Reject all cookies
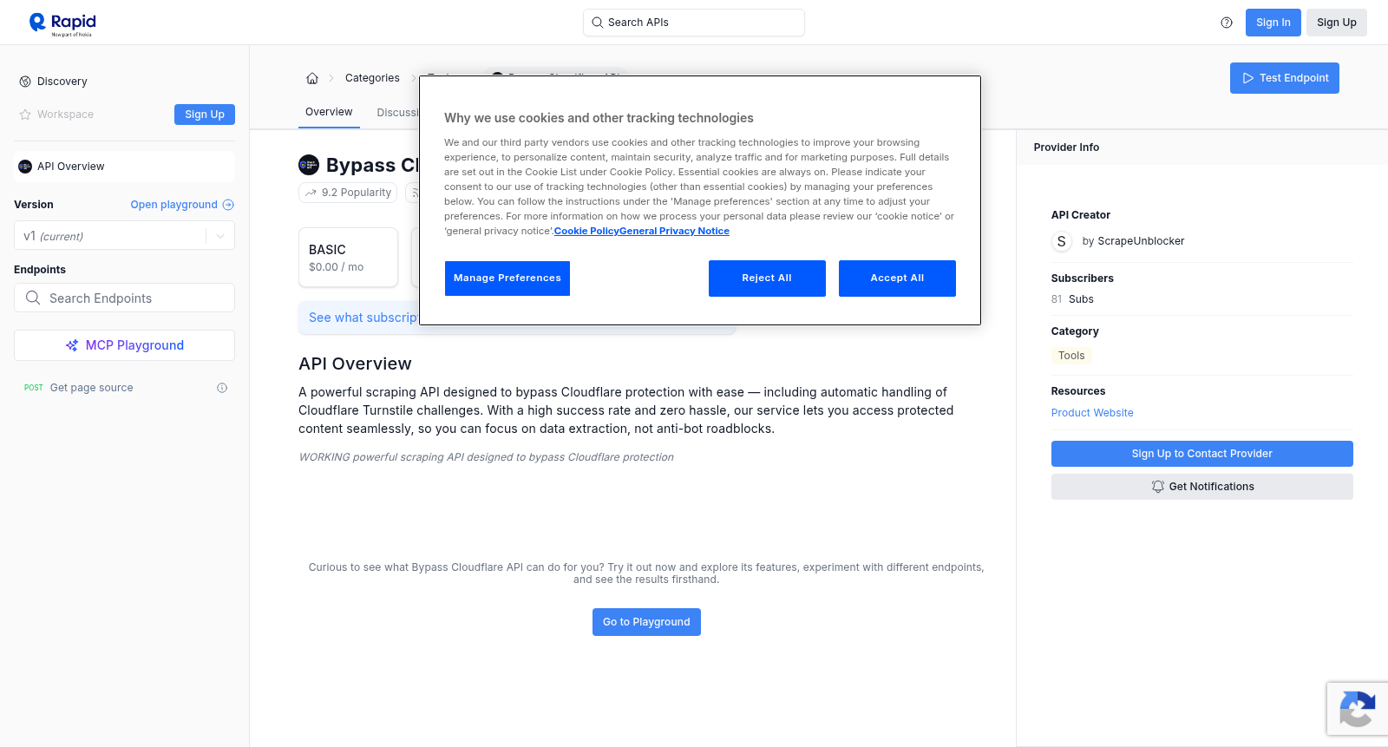This screenshot has width=1388, height=747. click(x=767, y=278)
